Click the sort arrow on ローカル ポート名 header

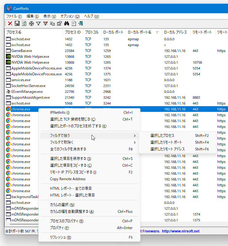click(157, 33)
